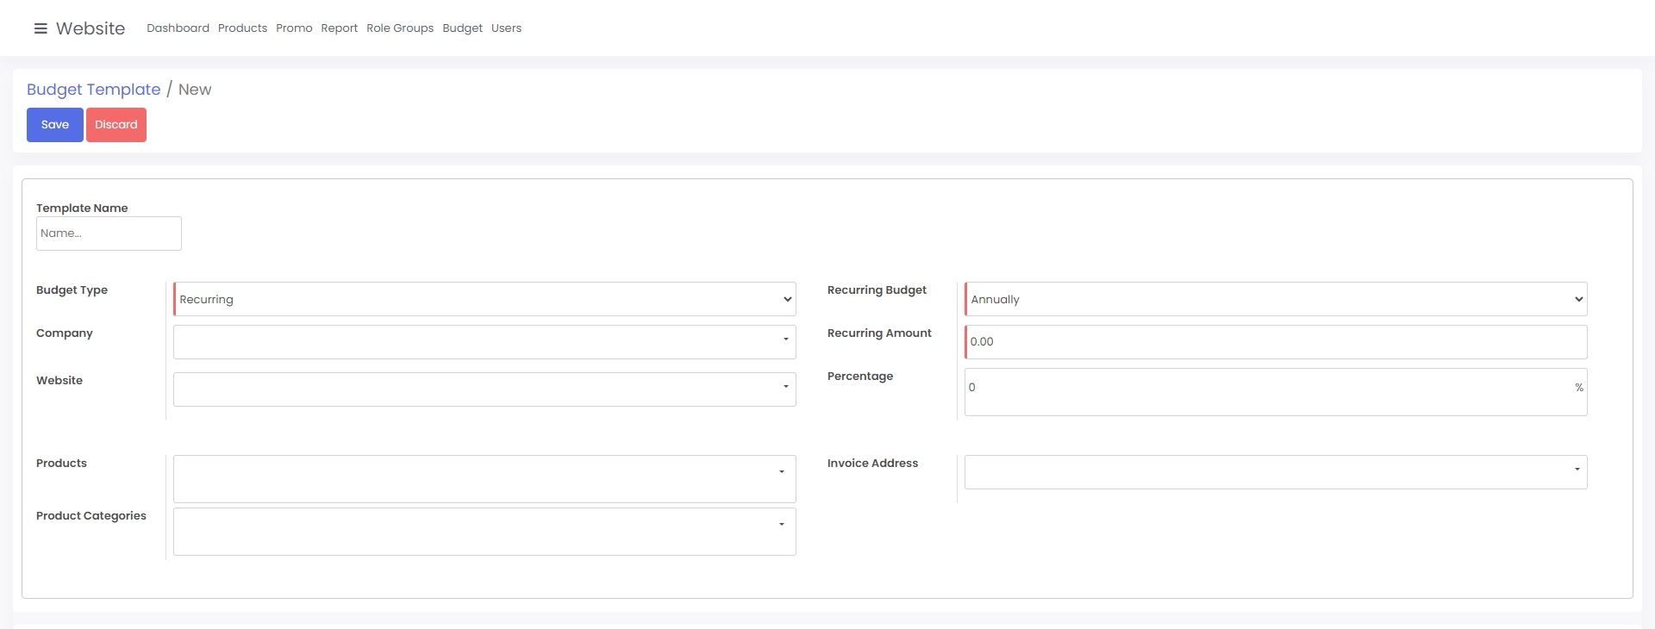This screenshot has width=1655, height=629.
Task: Click the Recurring Amount field
Action: click(1276, 342)
